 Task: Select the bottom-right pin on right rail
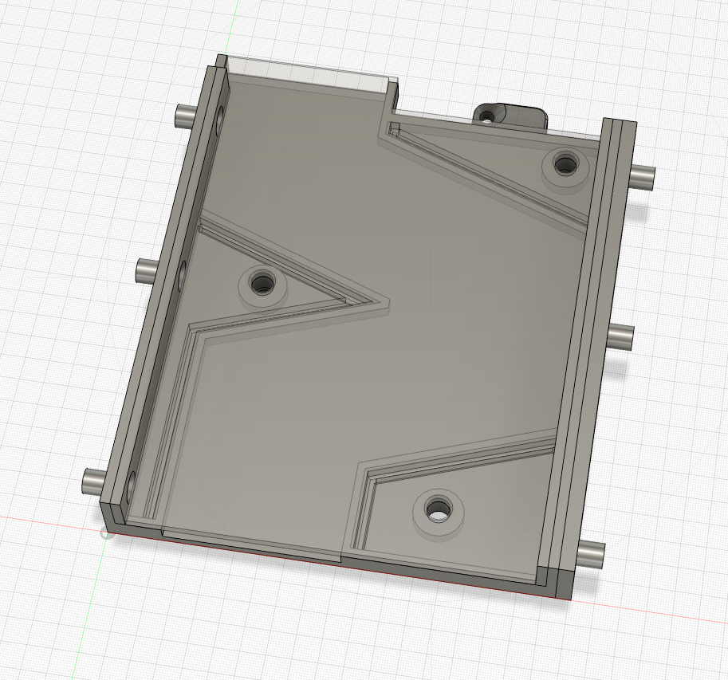coord(592,554)
